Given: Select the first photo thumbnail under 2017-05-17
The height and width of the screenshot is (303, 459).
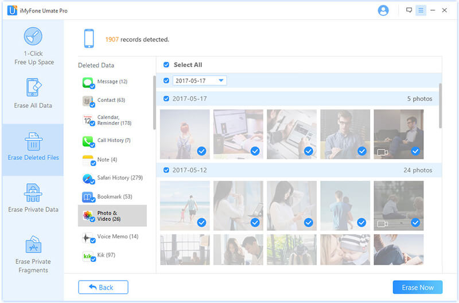Looking at the screenshot, I should pyautogui.click(x=185, y=134).
